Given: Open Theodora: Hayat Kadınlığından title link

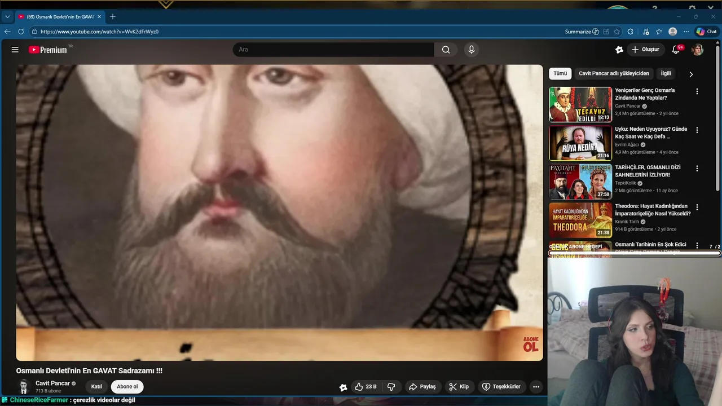Looking at the screenshot, I should (653, 210).
